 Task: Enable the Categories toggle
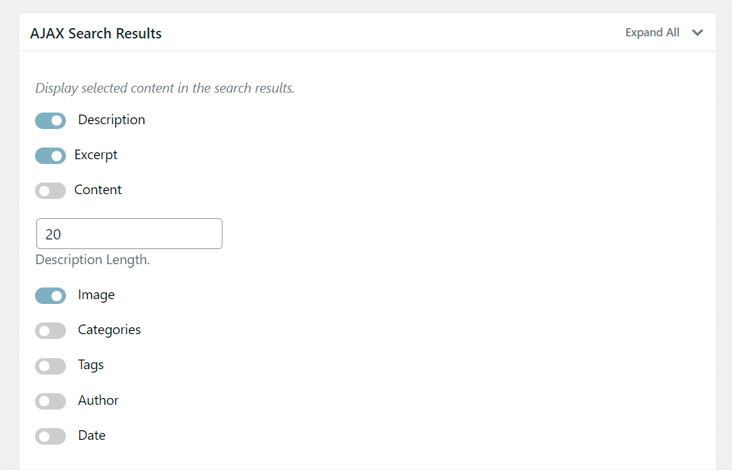(x=50, y=330)
